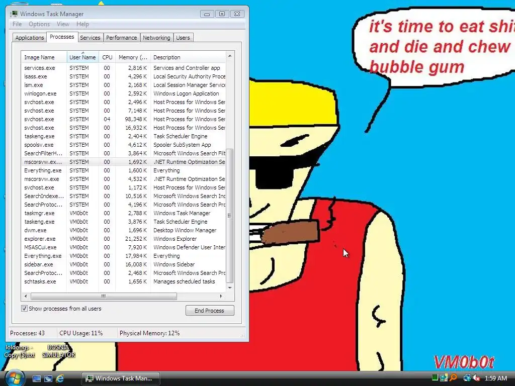Image resolution: width=515 pixels, height=386 pixels.
Task: Select the SearchFilterH... process row
Action: click(124, 153)
